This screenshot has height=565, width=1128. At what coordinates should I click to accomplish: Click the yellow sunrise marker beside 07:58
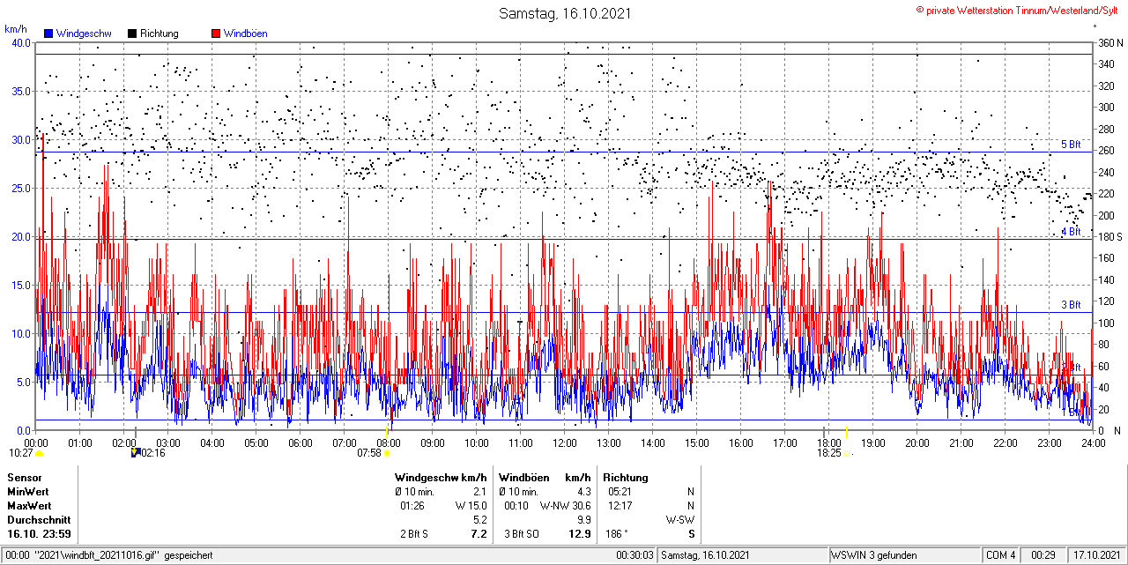click(387, 454)
